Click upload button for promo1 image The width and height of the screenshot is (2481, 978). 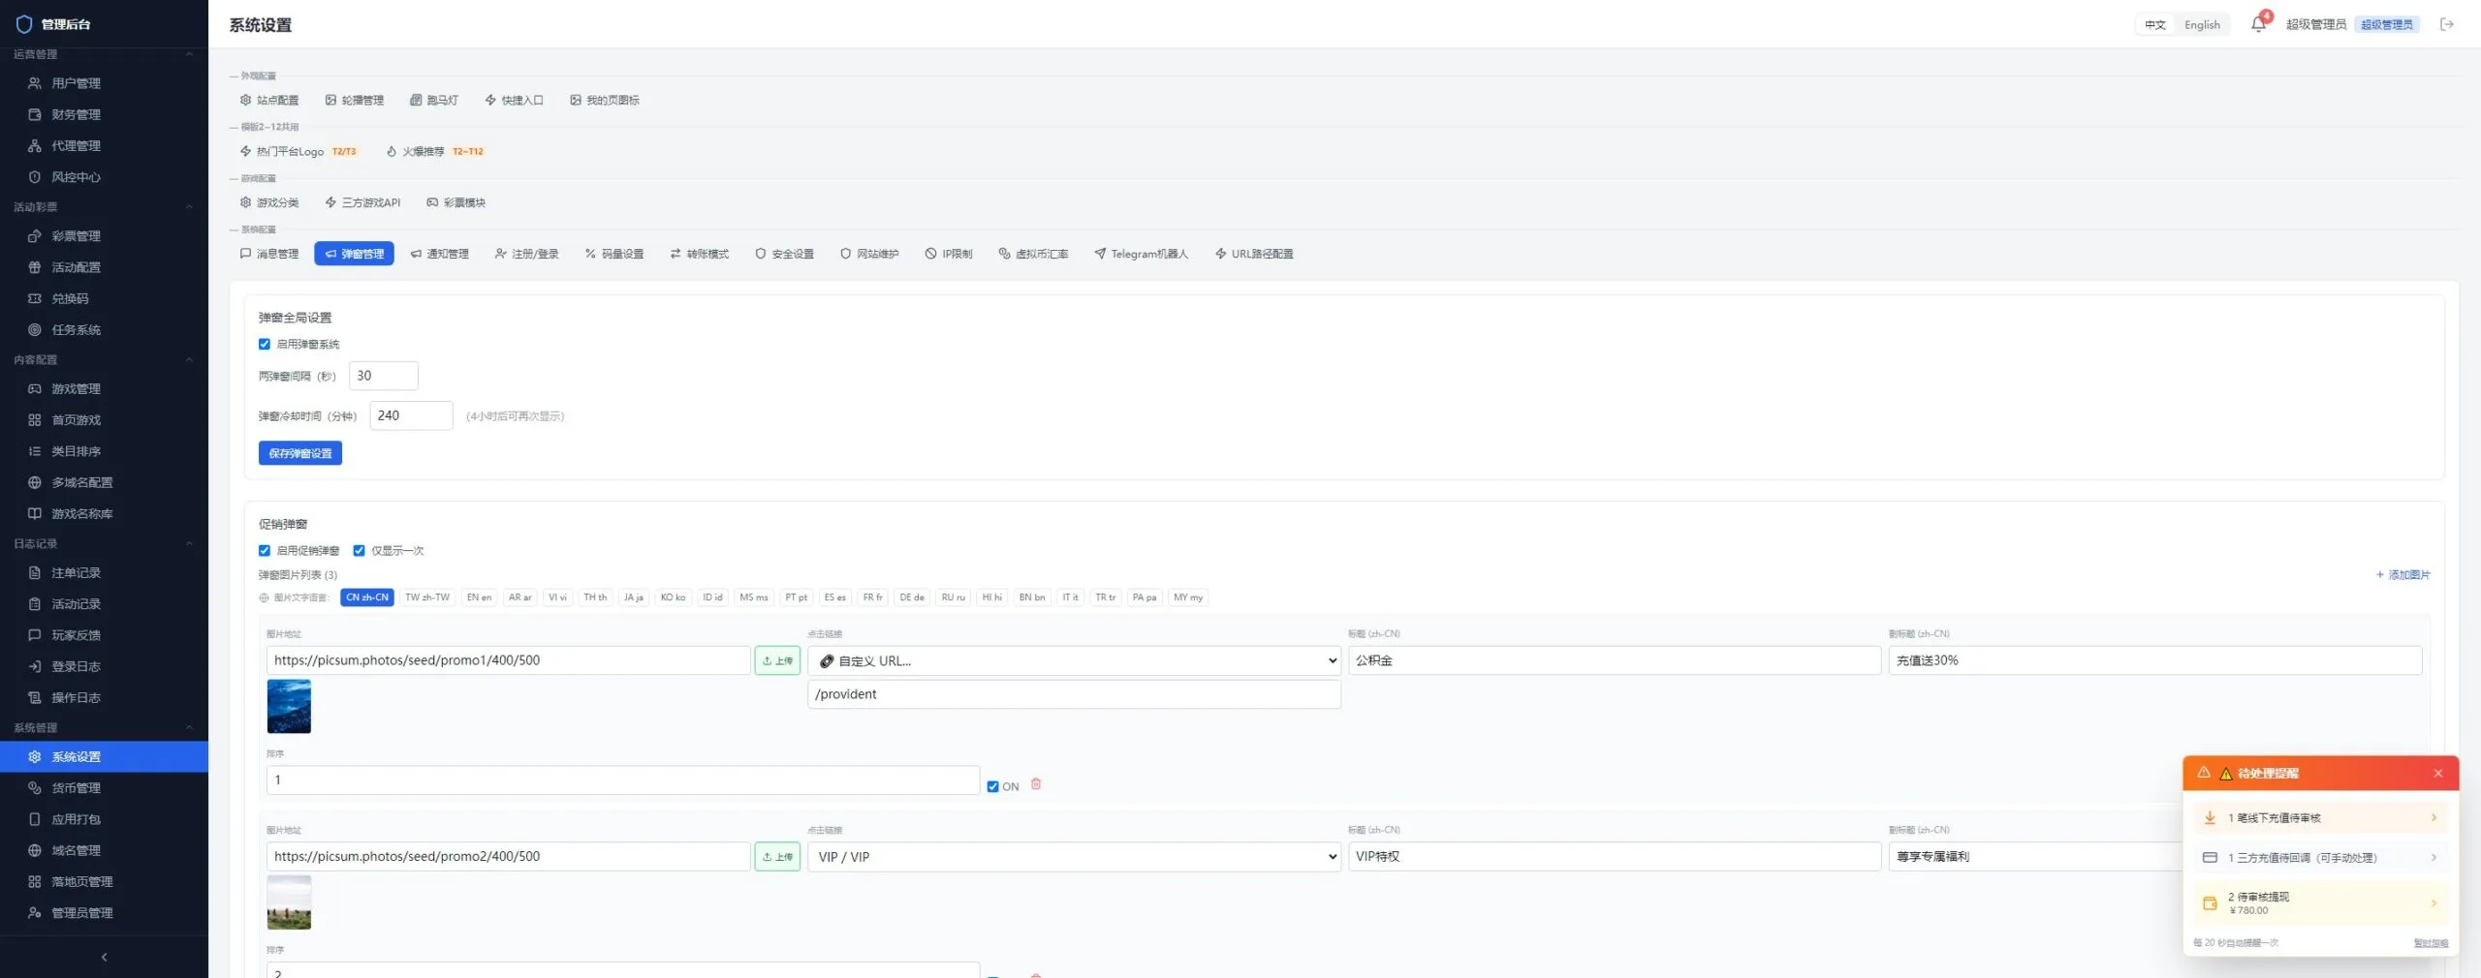pos(777,660)
